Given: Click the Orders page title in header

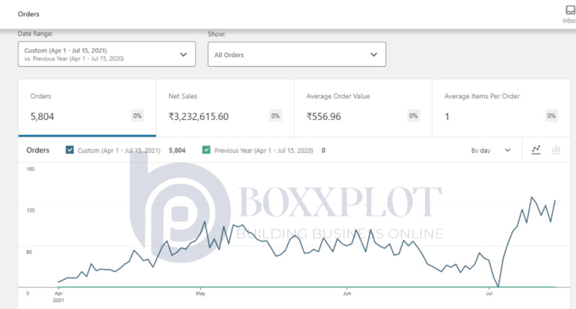Looking at the screenshot, I should pyautogui.click(x=29, y=13).
